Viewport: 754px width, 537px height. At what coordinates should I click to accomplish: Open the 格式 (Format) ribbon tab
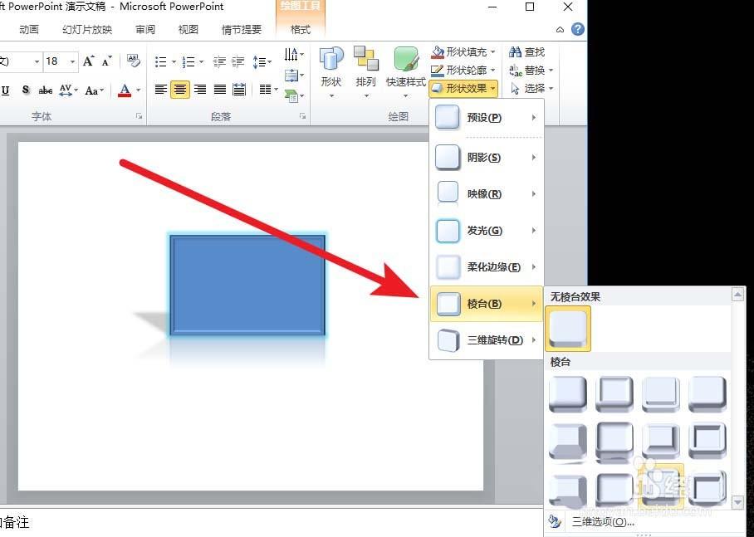coord(300,29)
